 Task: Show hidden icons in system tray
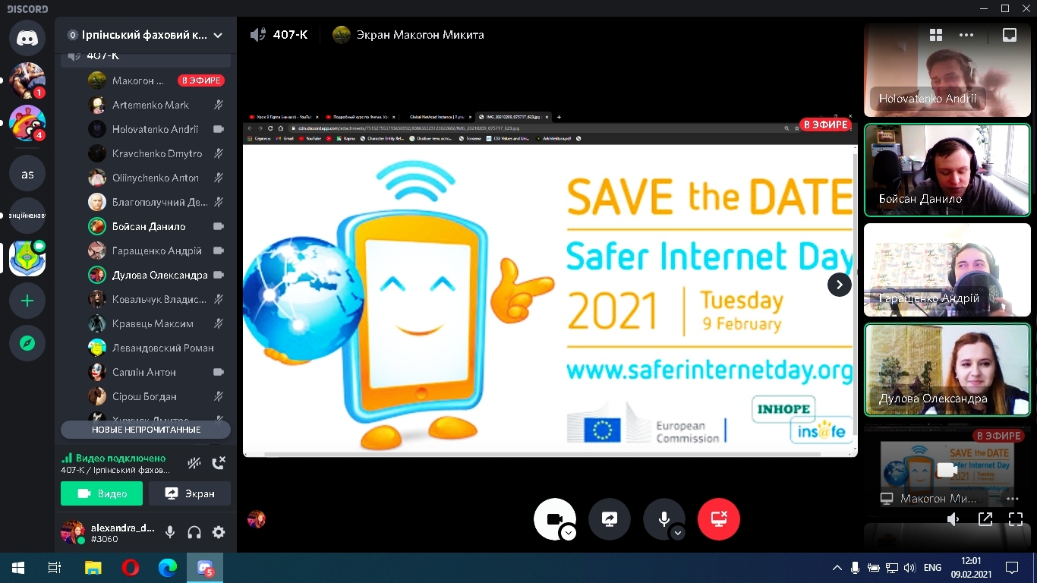837,568
